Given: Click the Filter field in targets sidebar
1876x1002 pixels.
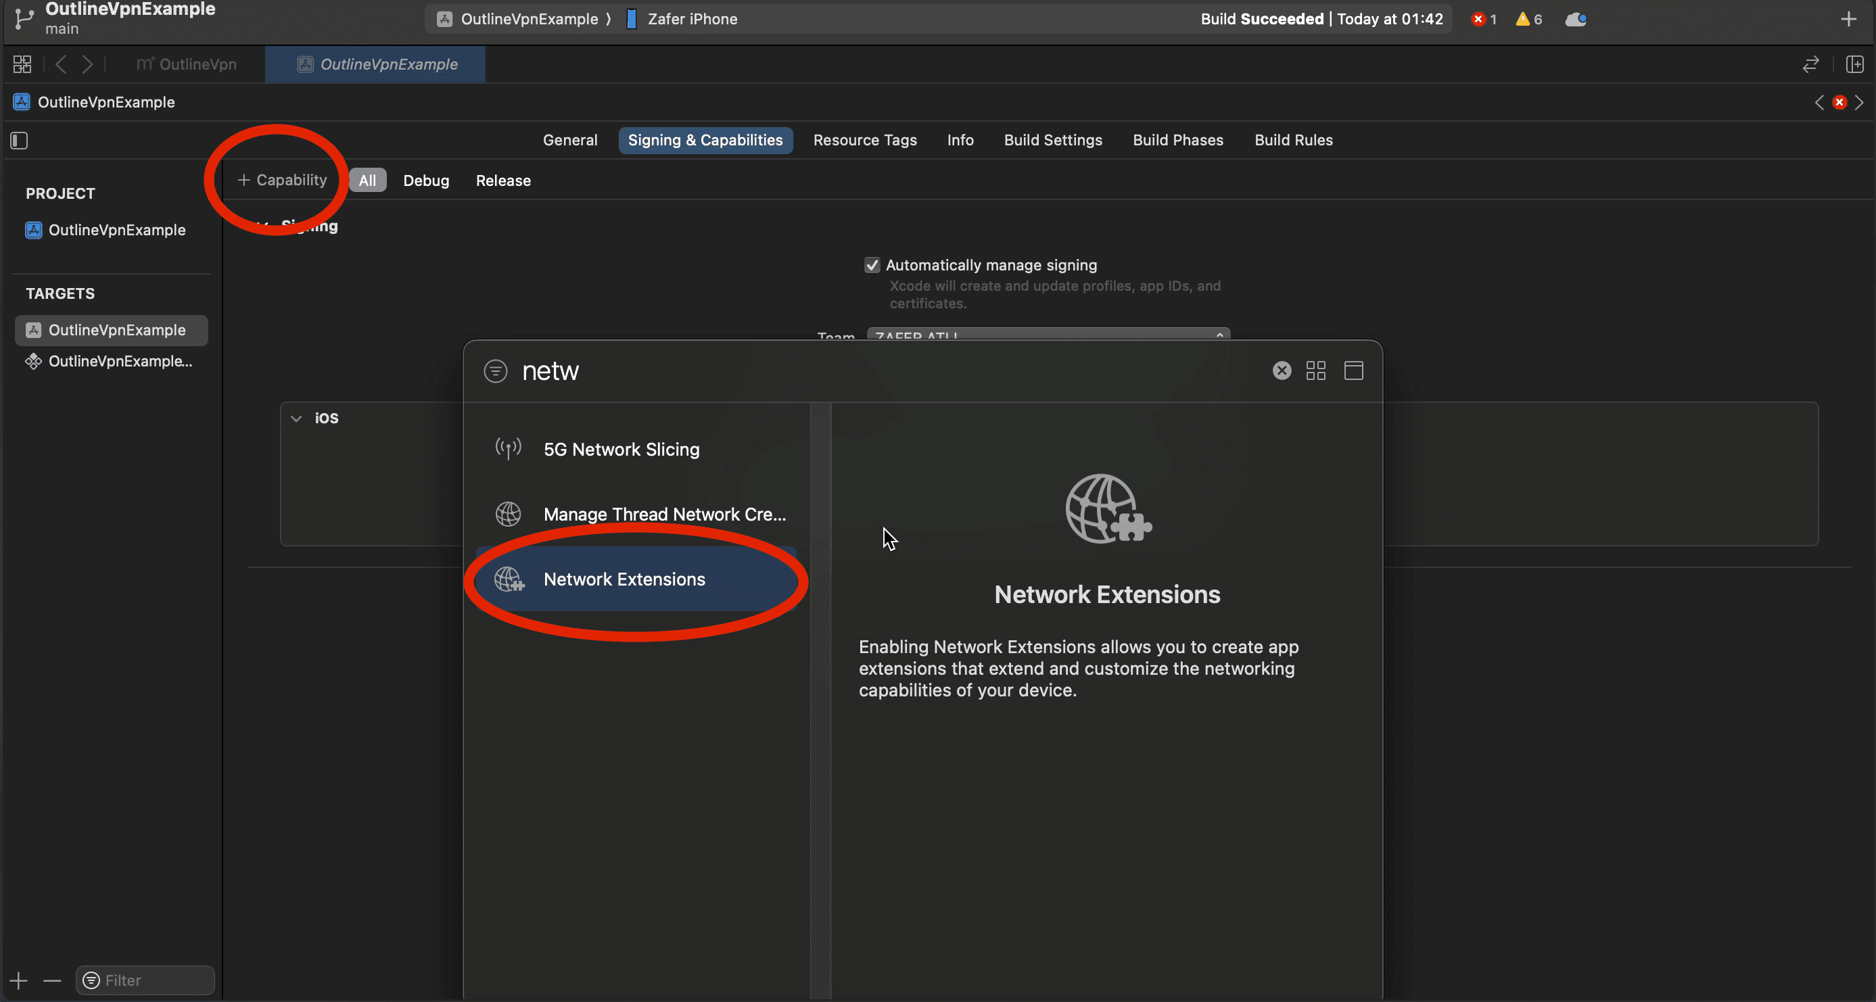Looking at the screenshot, I should [145, 980].
